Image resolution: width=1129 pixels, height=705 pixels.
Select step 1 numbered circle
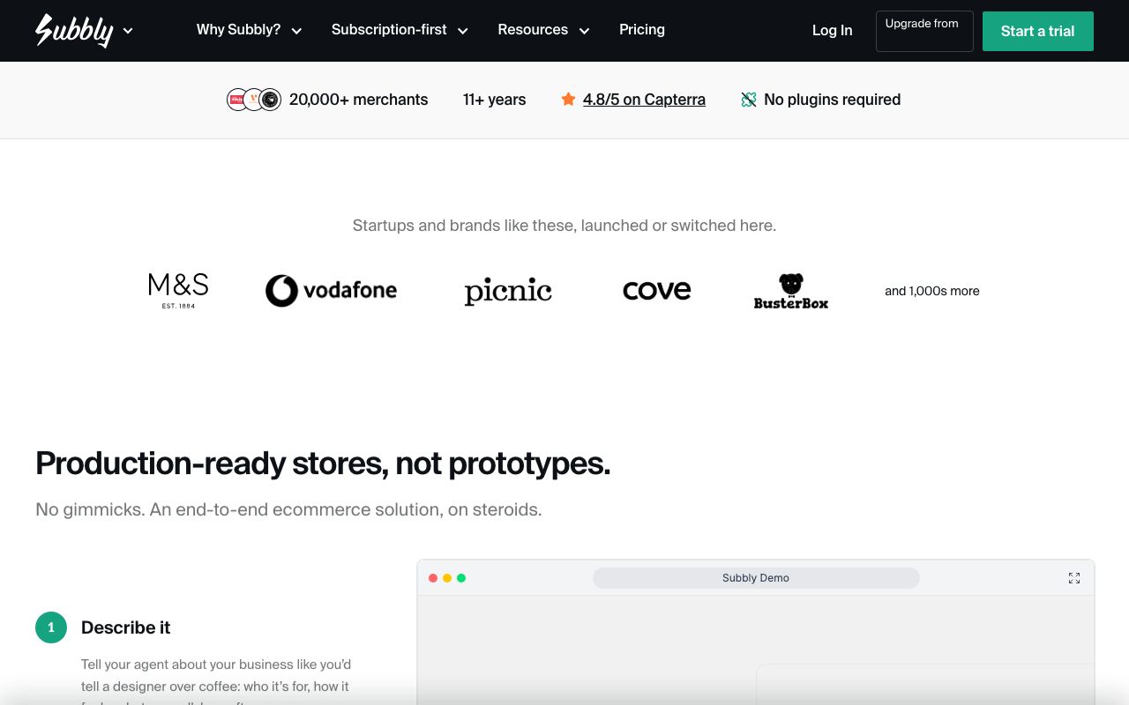(x=51, y=627)
